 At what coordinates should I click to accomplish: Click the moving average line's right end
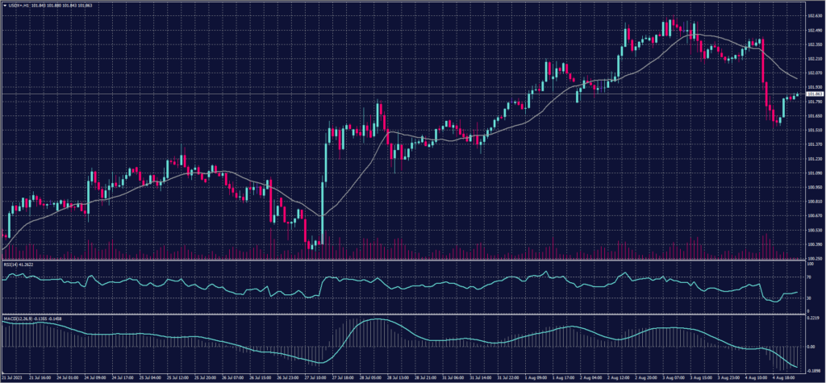coord(797,78)
